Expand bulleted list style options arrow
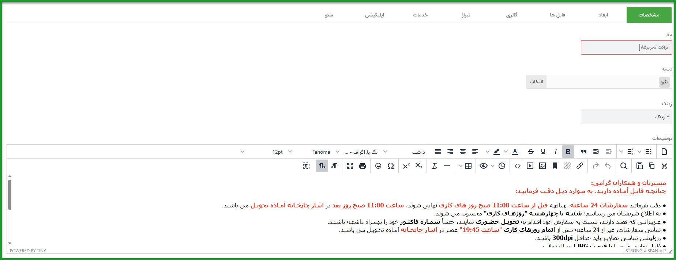This screenshot has height=260, width=676. tap(639, 152)
